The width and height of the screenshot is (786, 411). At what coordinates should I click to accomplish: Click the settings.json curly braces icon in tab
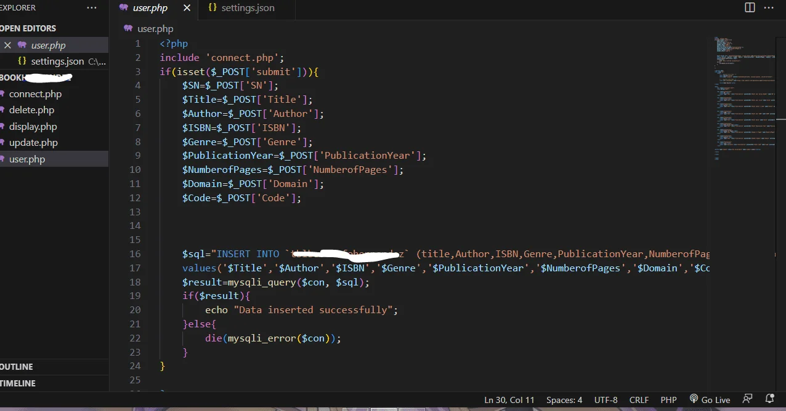click(213, 7)
